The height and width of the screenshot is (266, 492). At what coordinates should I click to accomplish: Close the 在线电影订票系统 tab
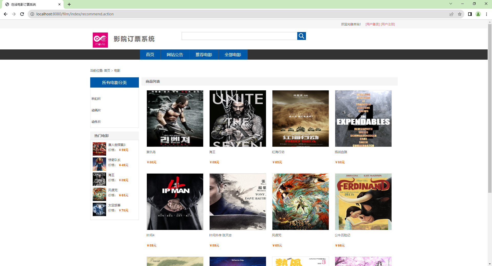pos(59,4)
